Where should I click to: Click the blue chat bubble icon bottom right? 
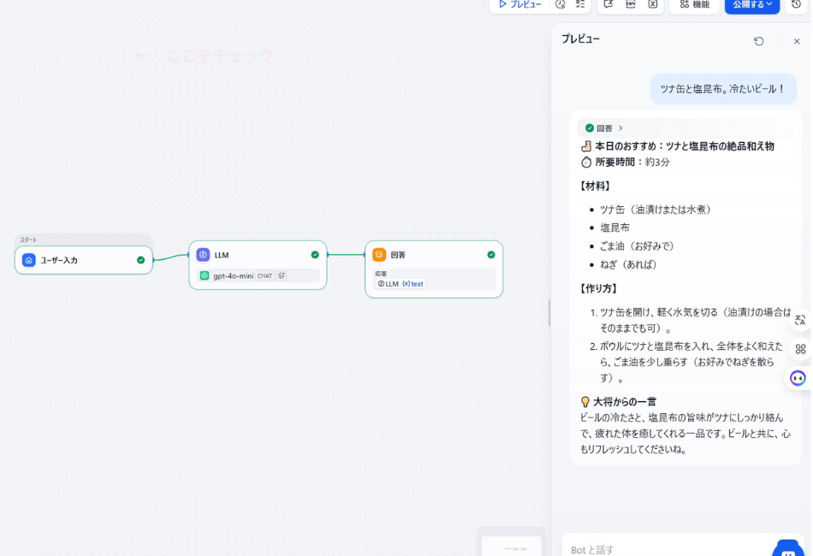coord(787,550)
